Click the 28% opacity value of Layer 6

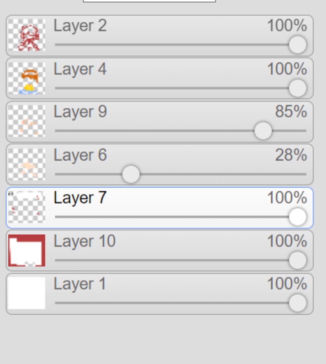click(291, 155)
